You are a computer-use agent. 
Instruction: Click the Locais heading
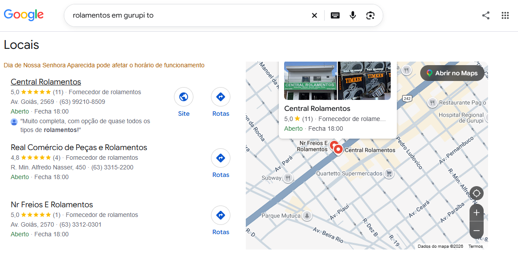[22, 45]
